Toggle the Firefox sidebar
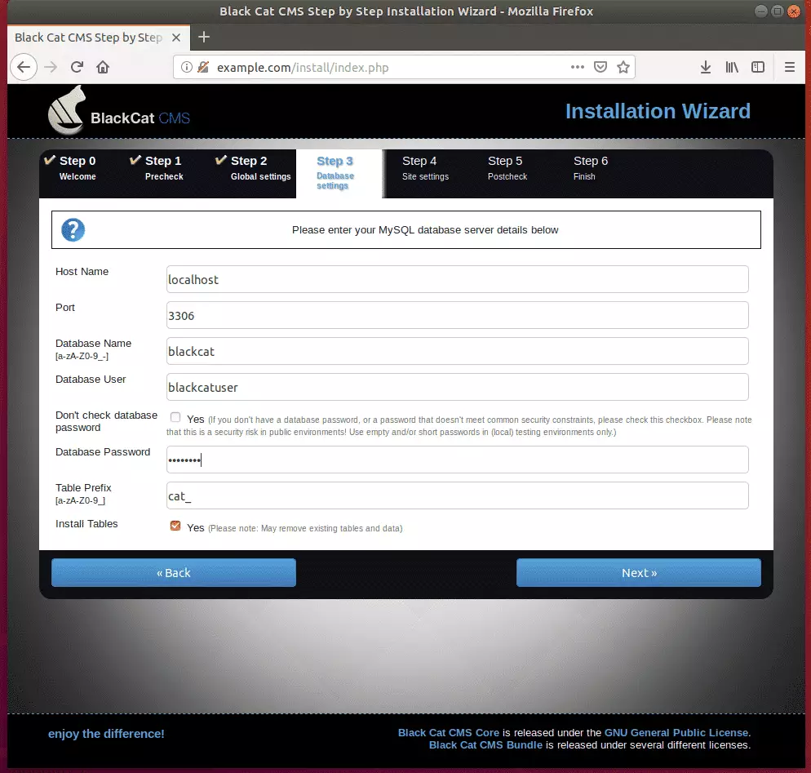The image size is (811, 773). click(758, 67)
